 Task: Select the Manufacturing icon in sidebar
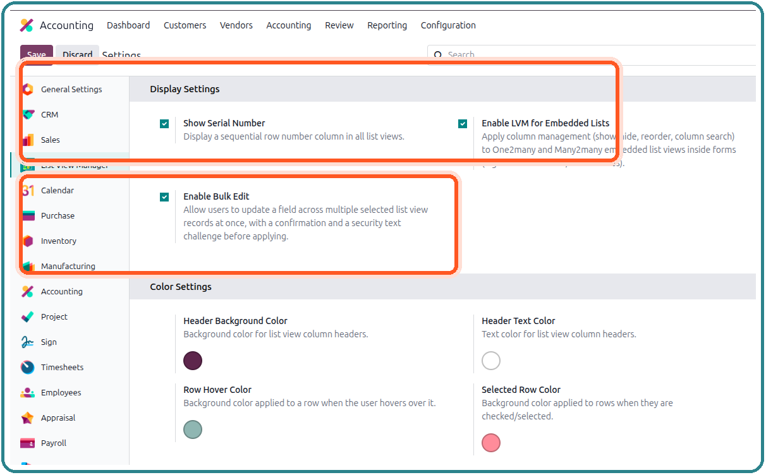28,266
